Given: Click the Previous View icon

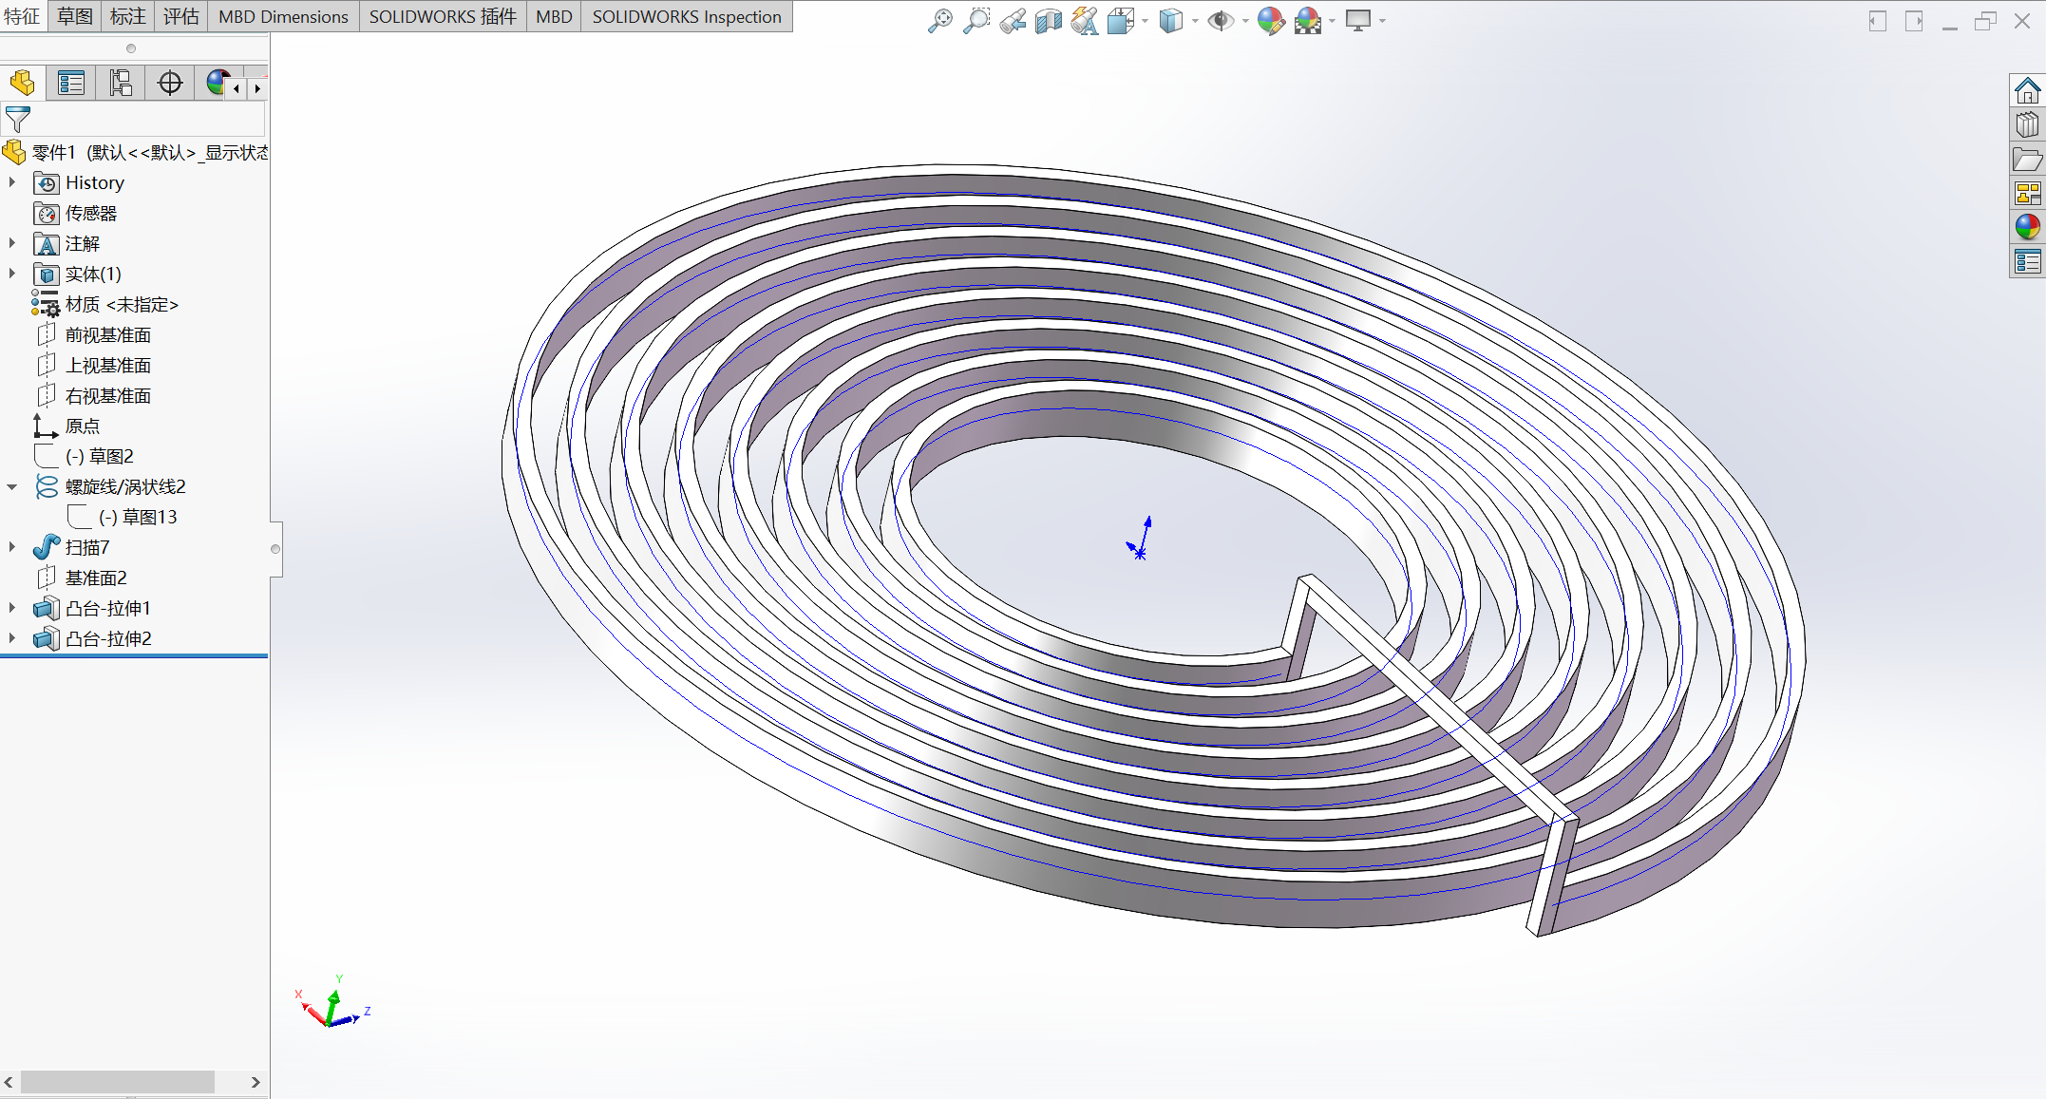Looking at the screenshot, I should (x=1012, y=20).
